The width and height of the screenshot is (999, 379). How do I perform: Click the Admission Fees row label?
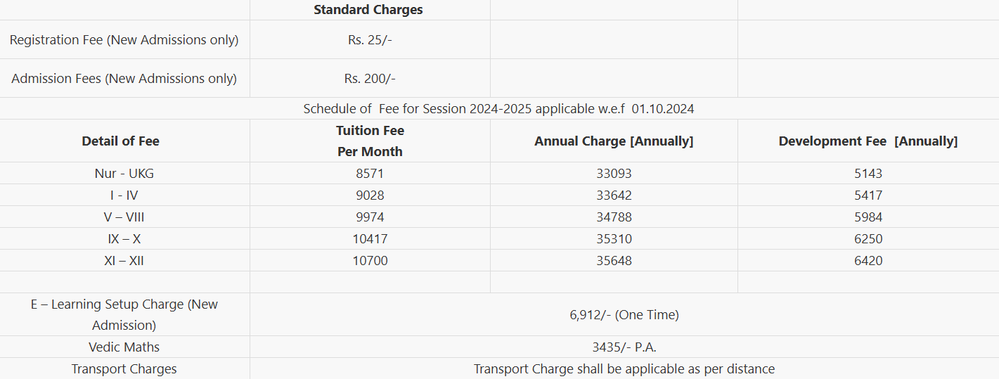tap(124, 79)
